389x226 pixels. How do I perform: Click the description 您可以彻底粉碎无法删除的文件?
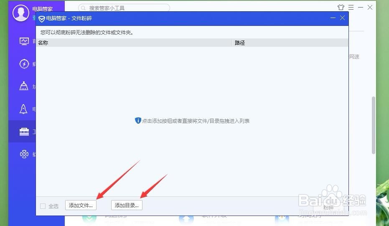(87, 32)
